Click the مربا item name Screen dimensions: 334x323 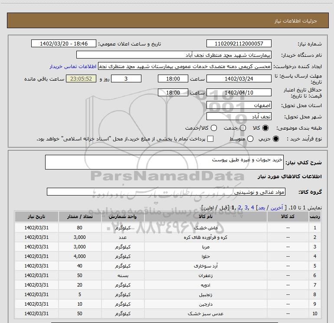click(x=206, y=247)
